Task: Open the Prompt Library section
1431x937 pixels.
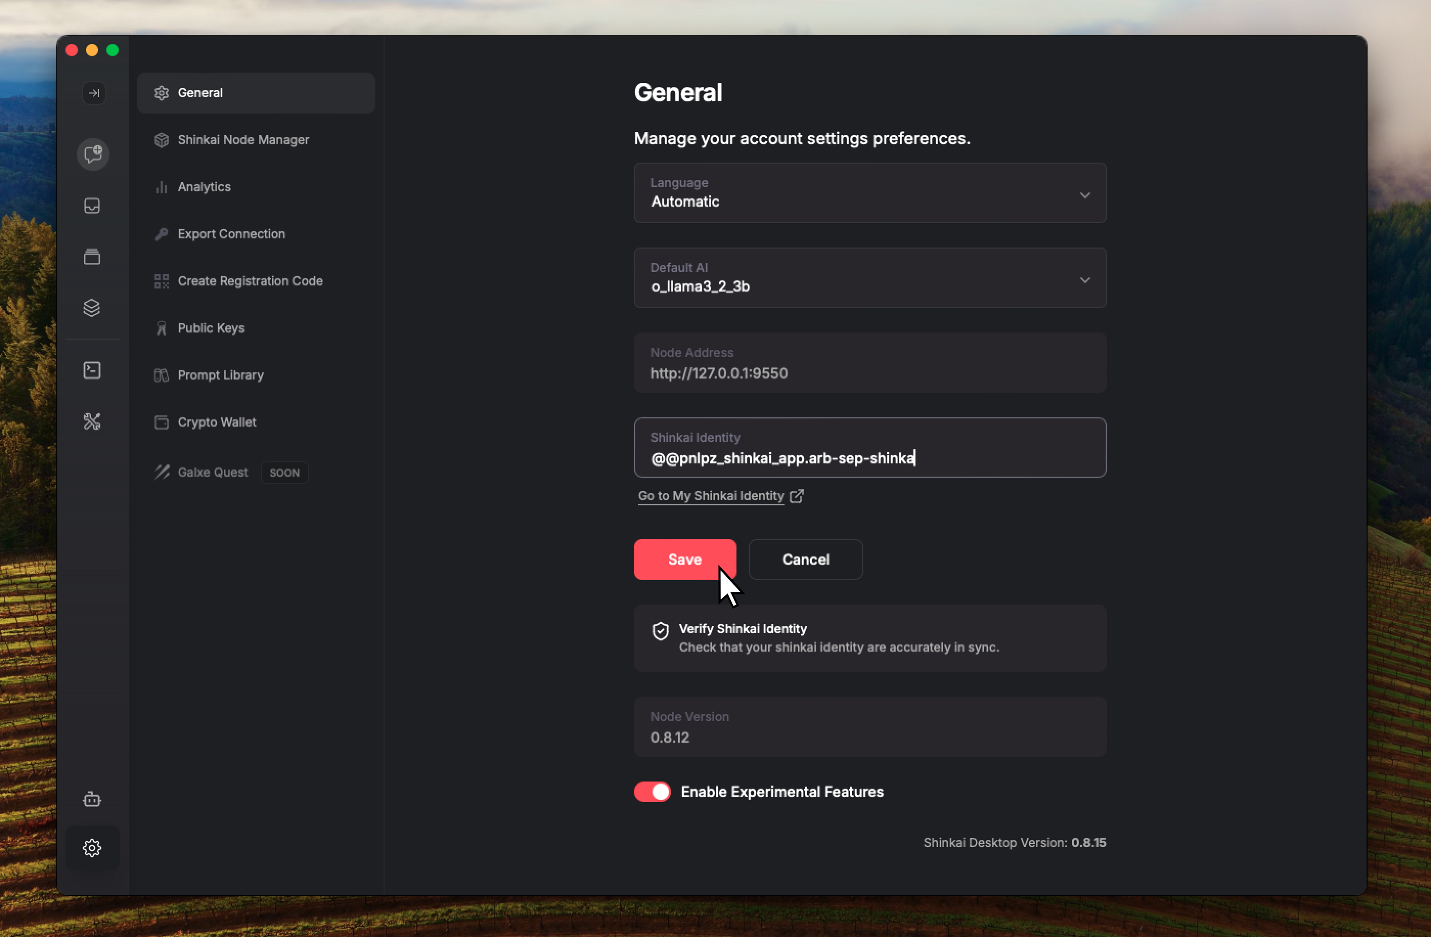Action: [220, 375]
